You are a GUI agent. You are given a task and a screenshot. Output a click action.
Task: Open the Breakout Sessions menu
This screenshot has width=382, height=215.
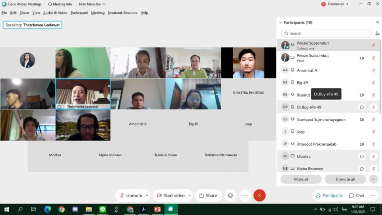pyautogui.click(x=122, y=13)
